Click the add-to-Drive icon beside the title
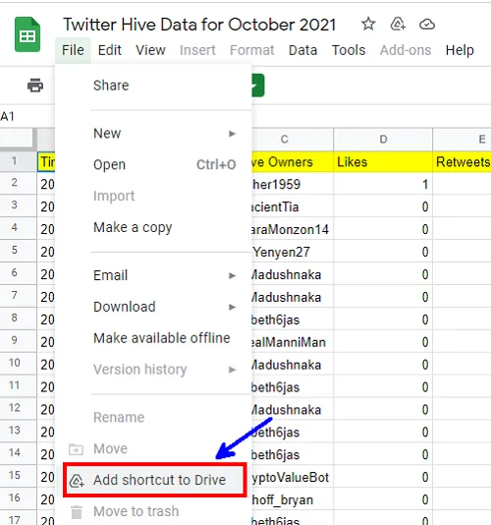 pyautogui.click(x=398, y=25)
